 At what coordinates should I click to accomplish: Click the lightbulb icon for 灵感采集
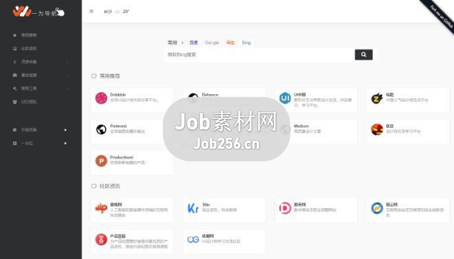(x=14, y=62)
